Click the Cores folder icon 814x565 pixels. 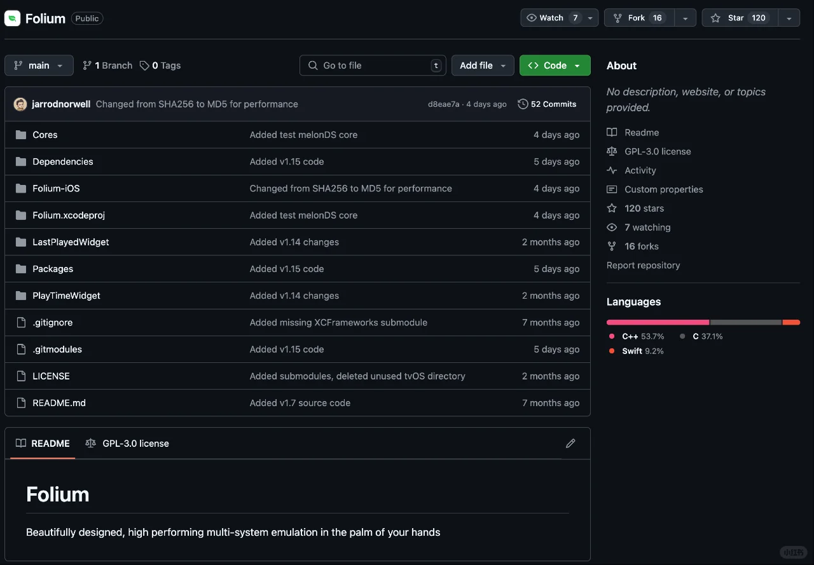[21, 135]
